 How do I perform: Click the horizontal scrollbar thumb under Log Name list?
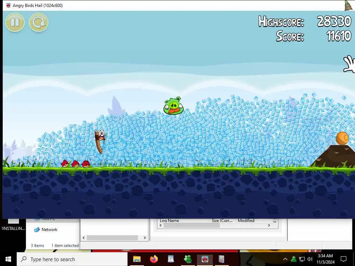point(191,225)
